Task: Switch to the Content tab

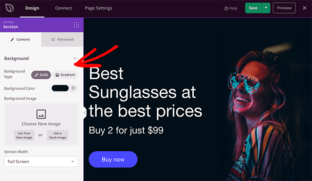Action: pyautogui.click(x=20, y=40)
